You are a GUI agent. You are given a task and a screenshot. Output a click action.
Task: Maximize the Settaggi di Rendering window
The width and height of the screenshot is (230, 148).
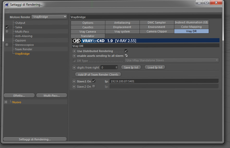coord(206,3)
